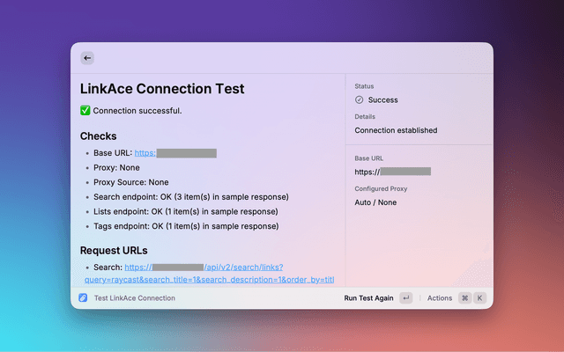Open the Actions menu

440,298
